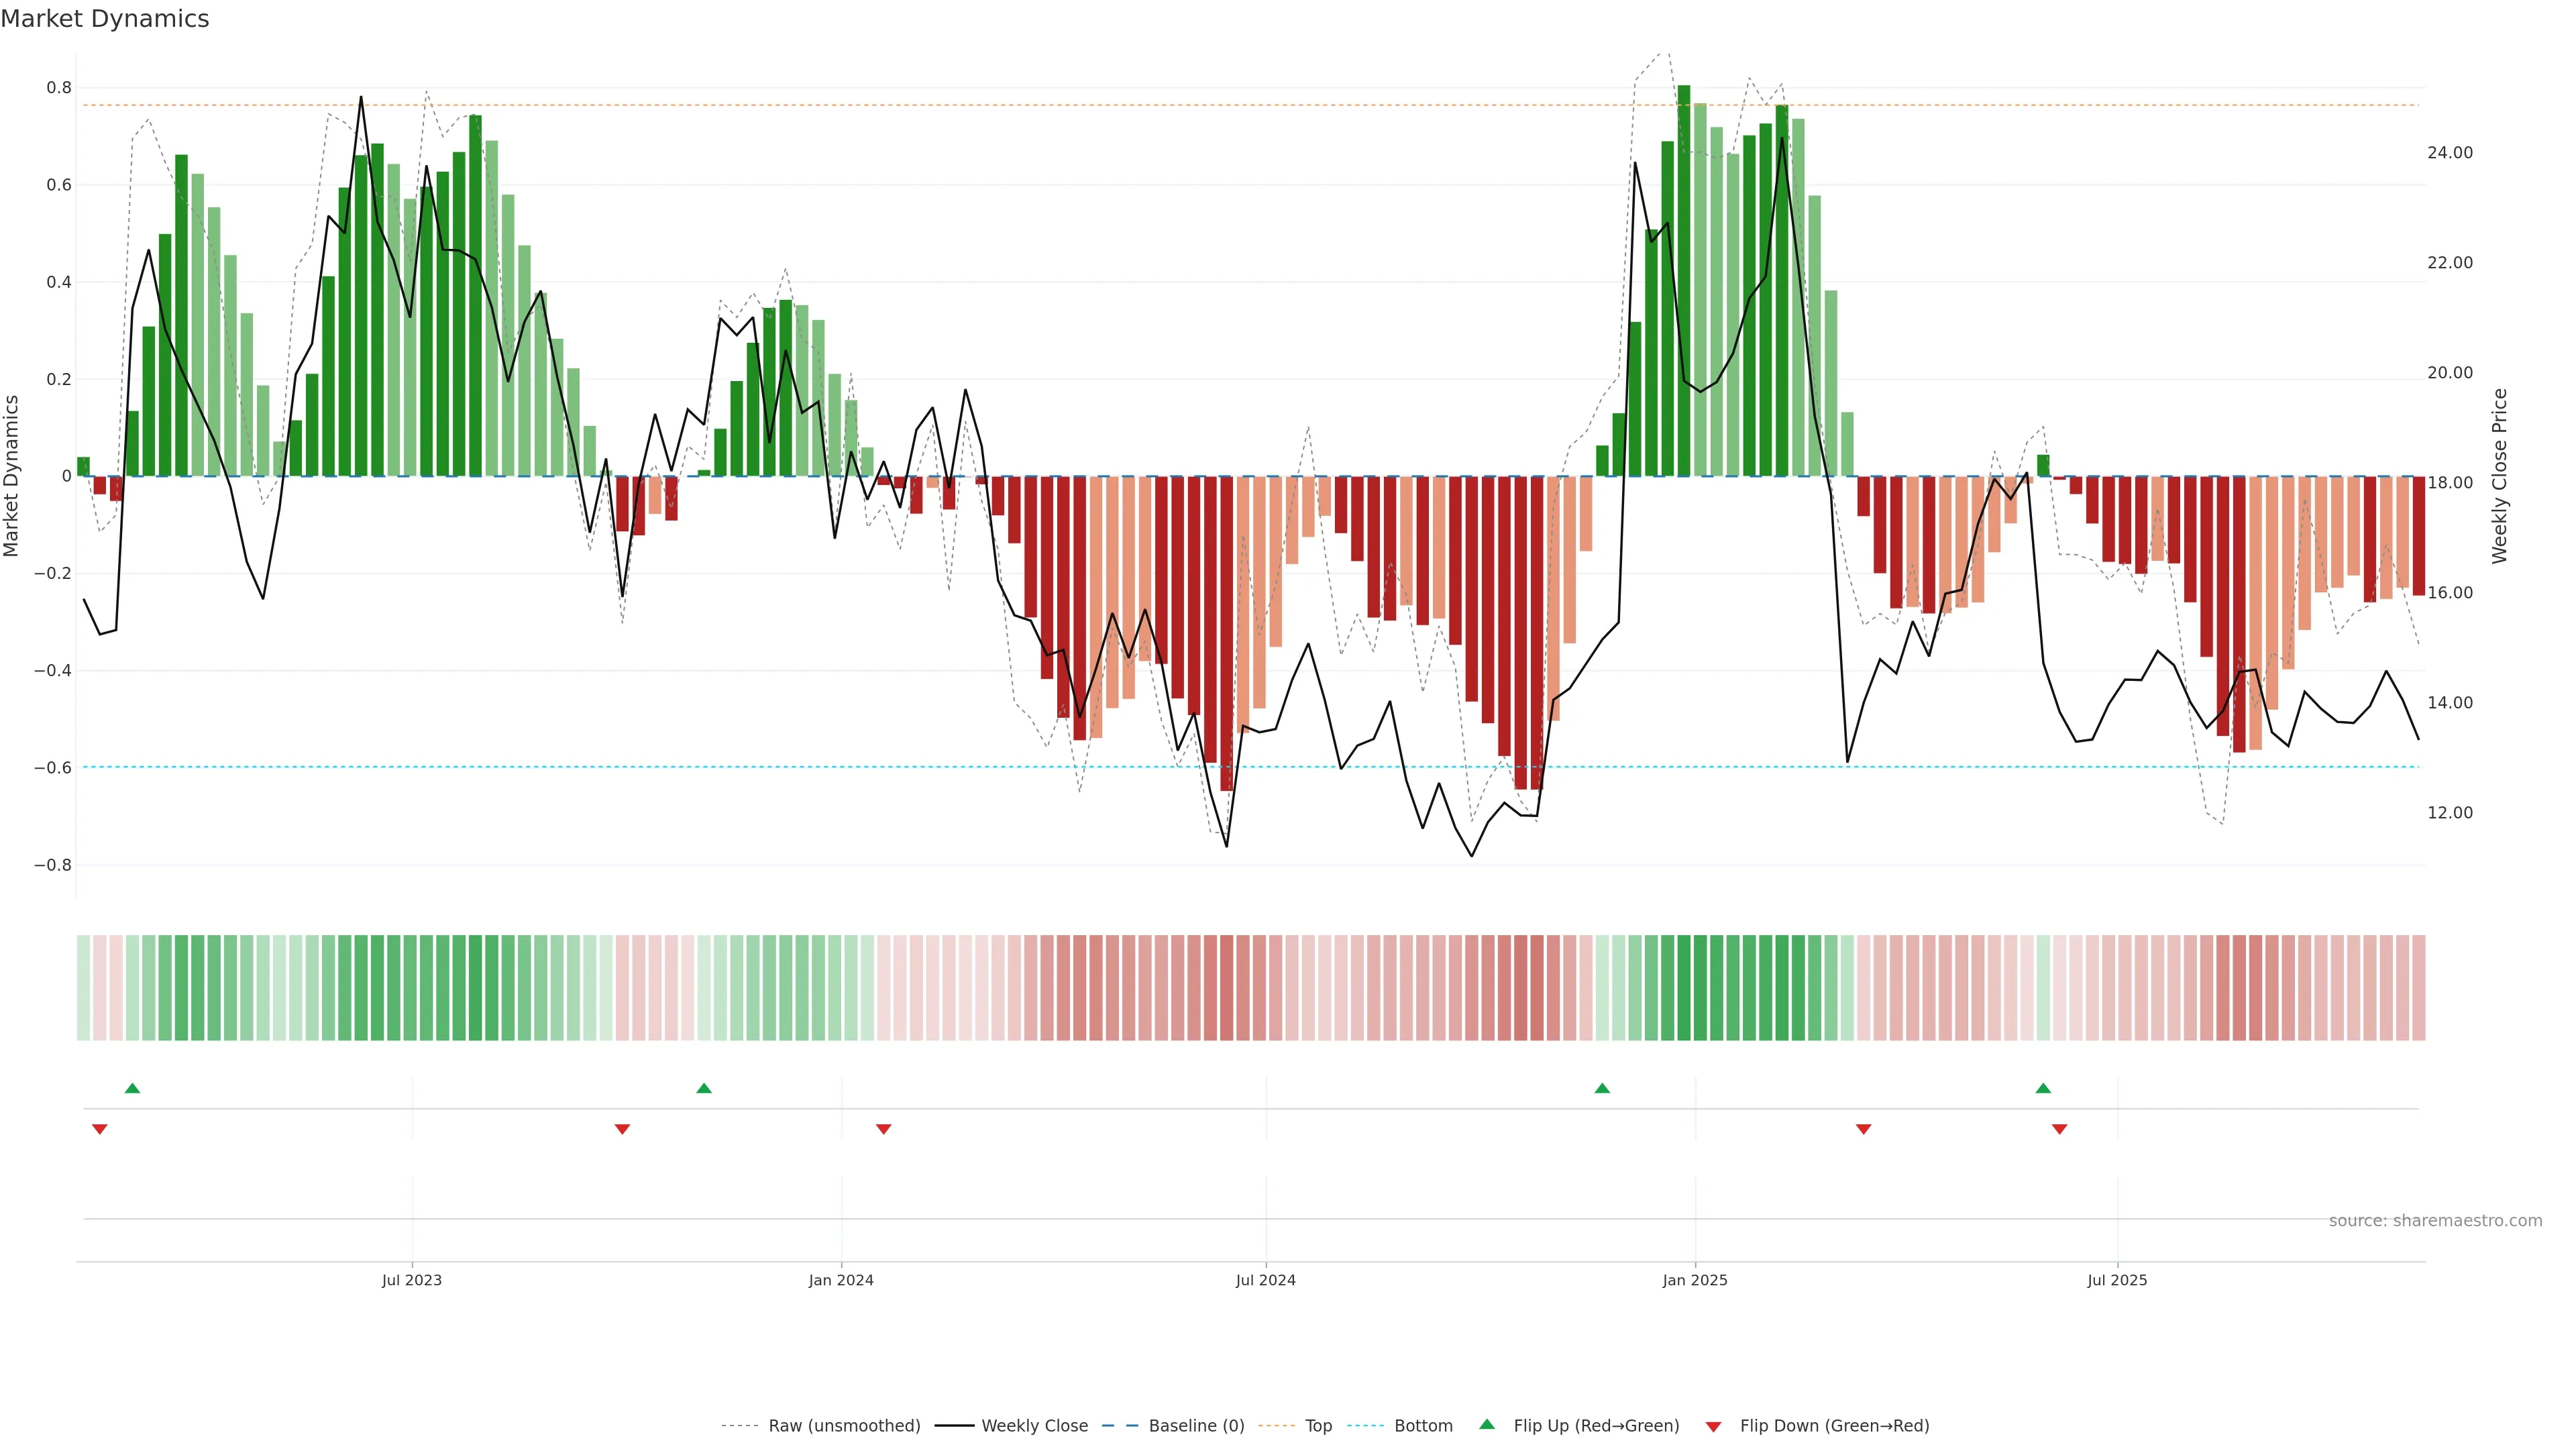Click the earliest red Flip Down marker
2576x1449 pixels.
(99, 1129)
